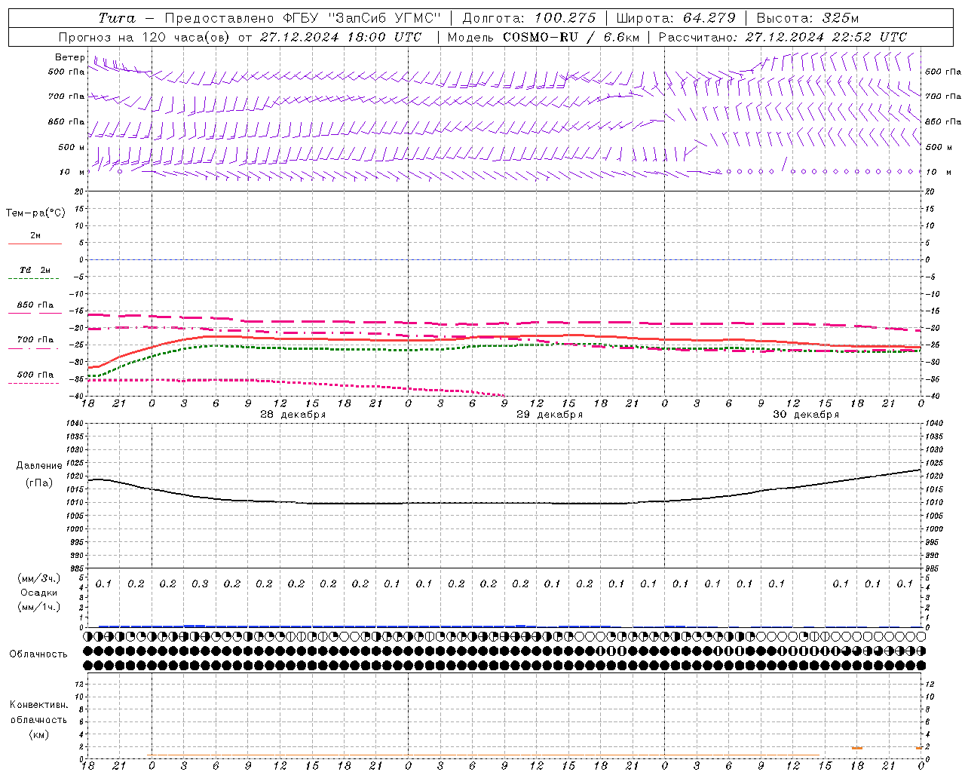Click the elevation text "Высота: 325м"
Image resolution: width=965 pixels, height=772 pixels.
pos(807,18)
